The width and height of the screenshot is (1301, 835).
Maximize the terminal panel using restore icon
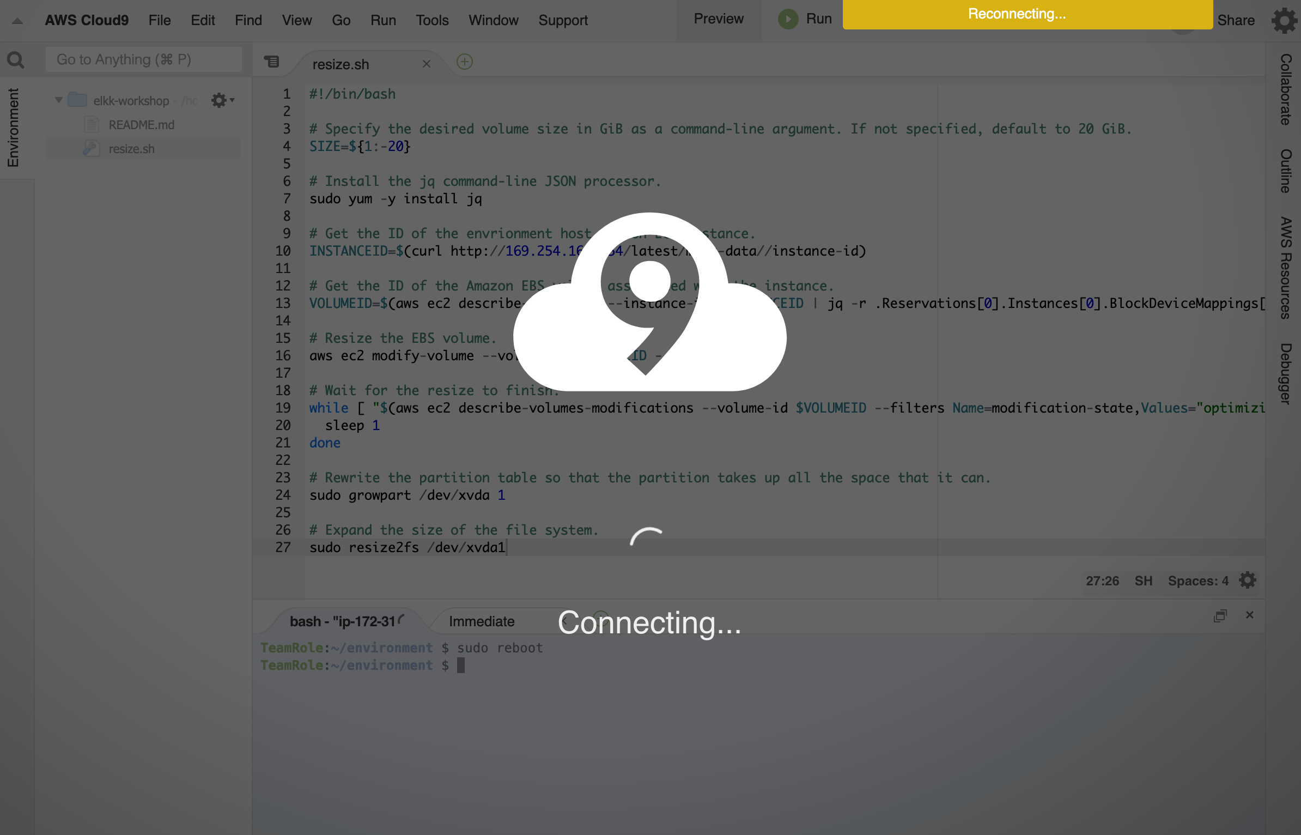click(x=1220, y=615)
